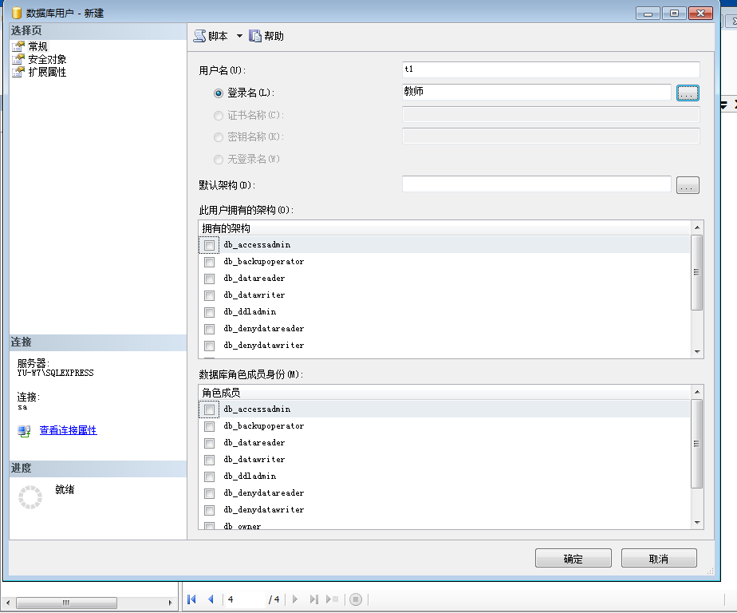Viewport: 737px width, 613px height.
Task: Click the 默认架构 input field
Action: pos(536,184)
